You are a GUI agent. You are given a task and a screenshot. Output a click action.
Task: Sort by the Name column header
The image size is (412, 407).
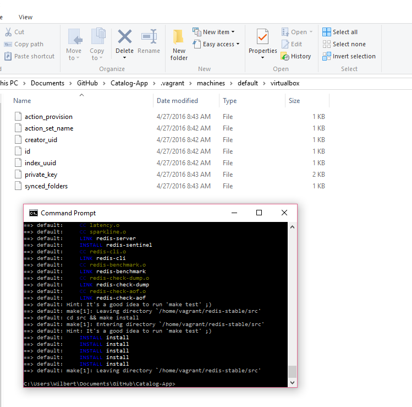click(x=22, y=101)
